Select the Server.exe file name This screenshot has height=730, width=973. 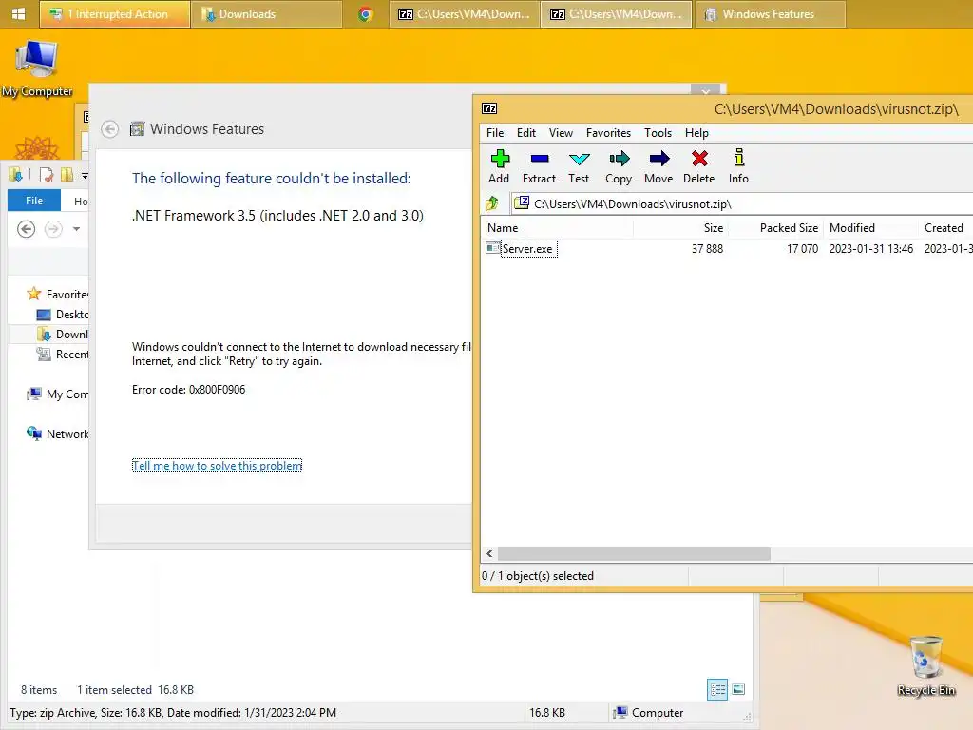click(528, 249)
